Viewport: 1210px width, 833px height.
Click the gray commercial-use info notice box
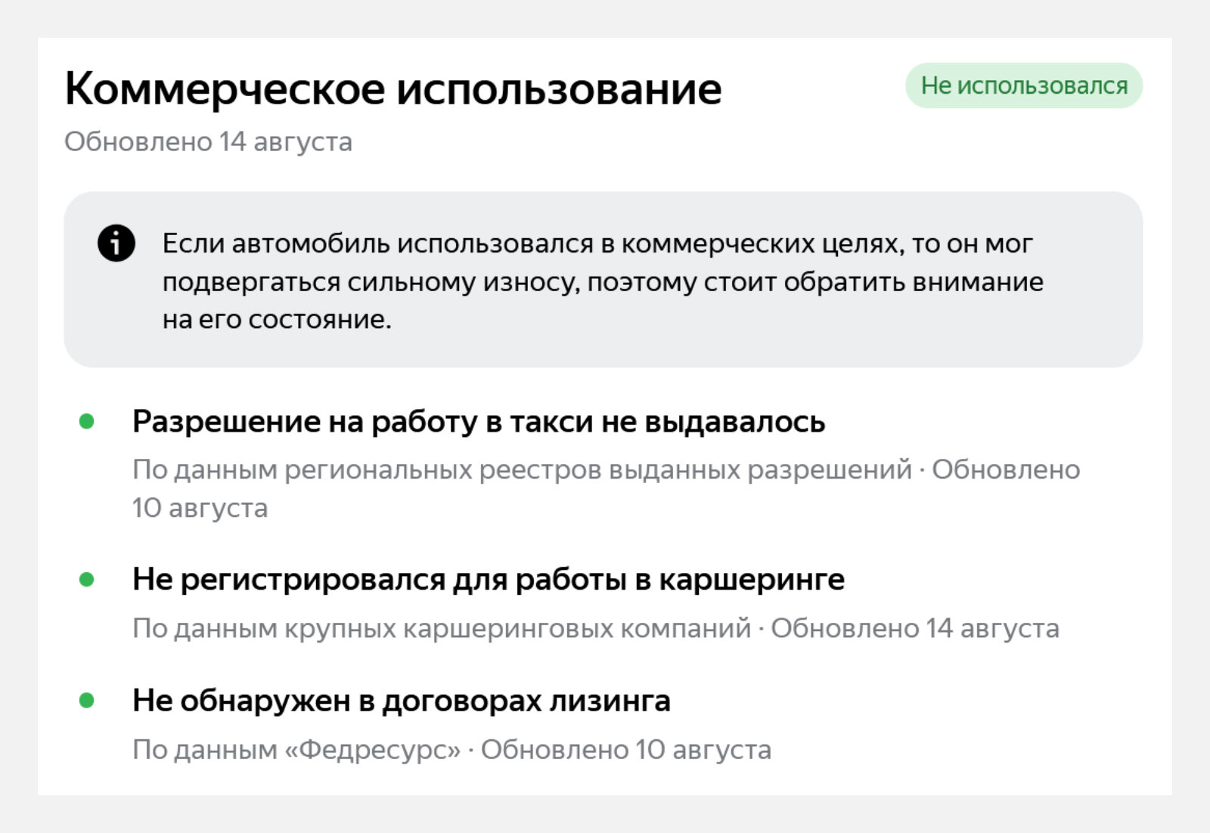point(603,280)
